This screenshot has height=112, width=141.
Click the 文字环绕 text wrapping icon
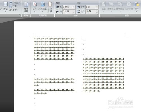(129, 6)
